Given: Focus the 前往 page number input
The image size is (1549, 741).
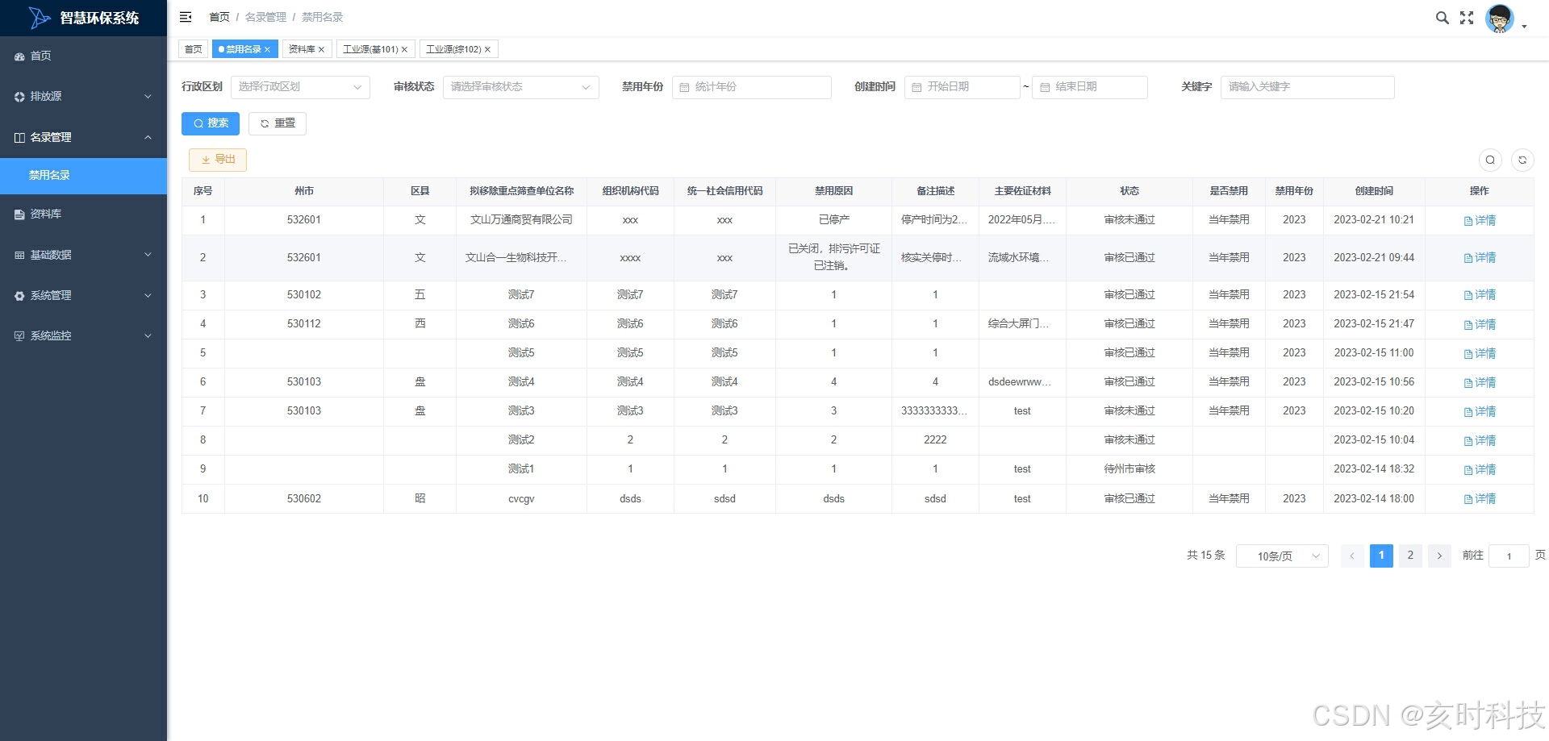Looking at the screenshot, I should pos(1509,556).
